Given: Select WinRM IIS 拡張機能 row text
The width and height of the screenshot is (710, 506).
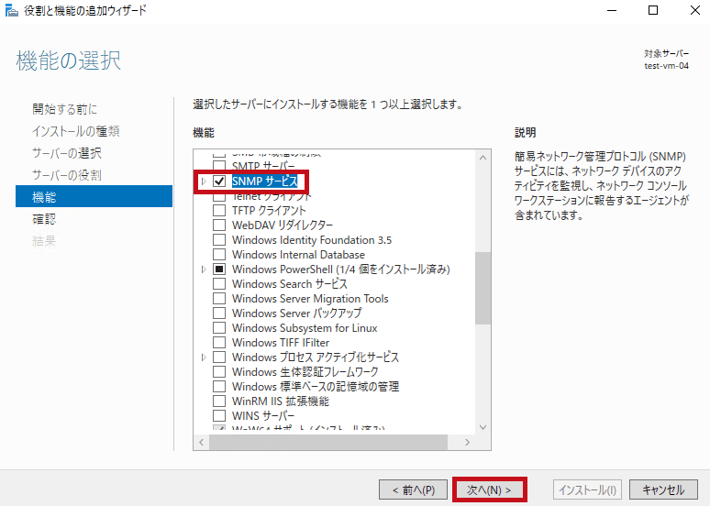Looking at the screenshot, I should click(x=281, y=401).
